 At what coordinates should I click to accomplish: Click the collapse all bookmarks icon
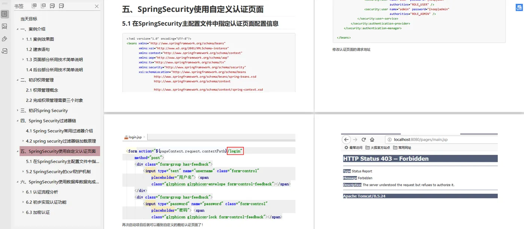43,6
